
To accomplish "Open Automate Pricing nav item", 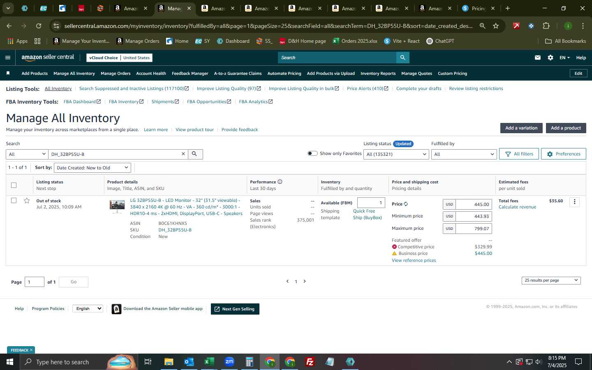I will [284, 73].
